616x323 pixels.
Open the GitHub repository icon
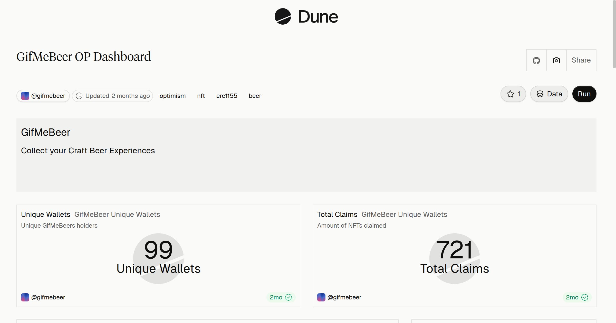(x=536, y=60)
